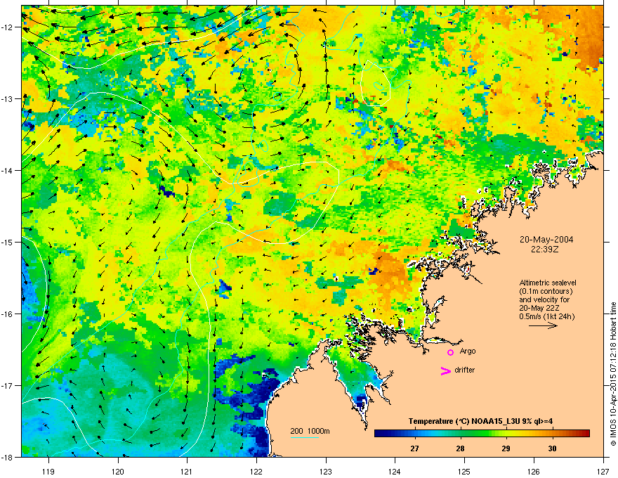Click the '22:39Z' time text
Image resolution: width=618 pixels, height=478 pixels.
[545, 250]
